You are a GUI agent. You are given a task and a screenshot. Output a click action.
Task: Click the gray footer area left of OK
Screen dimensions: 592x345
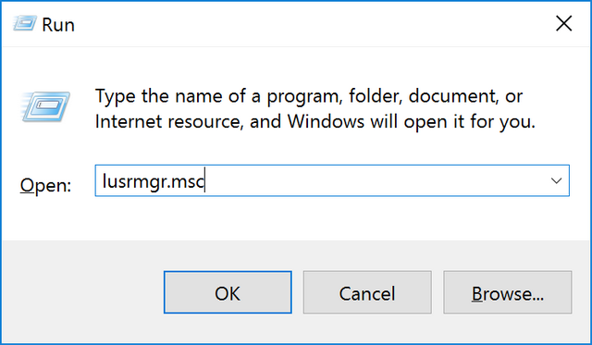(83, 292)
